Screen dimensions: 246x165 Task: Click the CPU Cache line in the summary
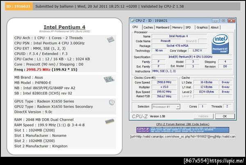[52, 59]
